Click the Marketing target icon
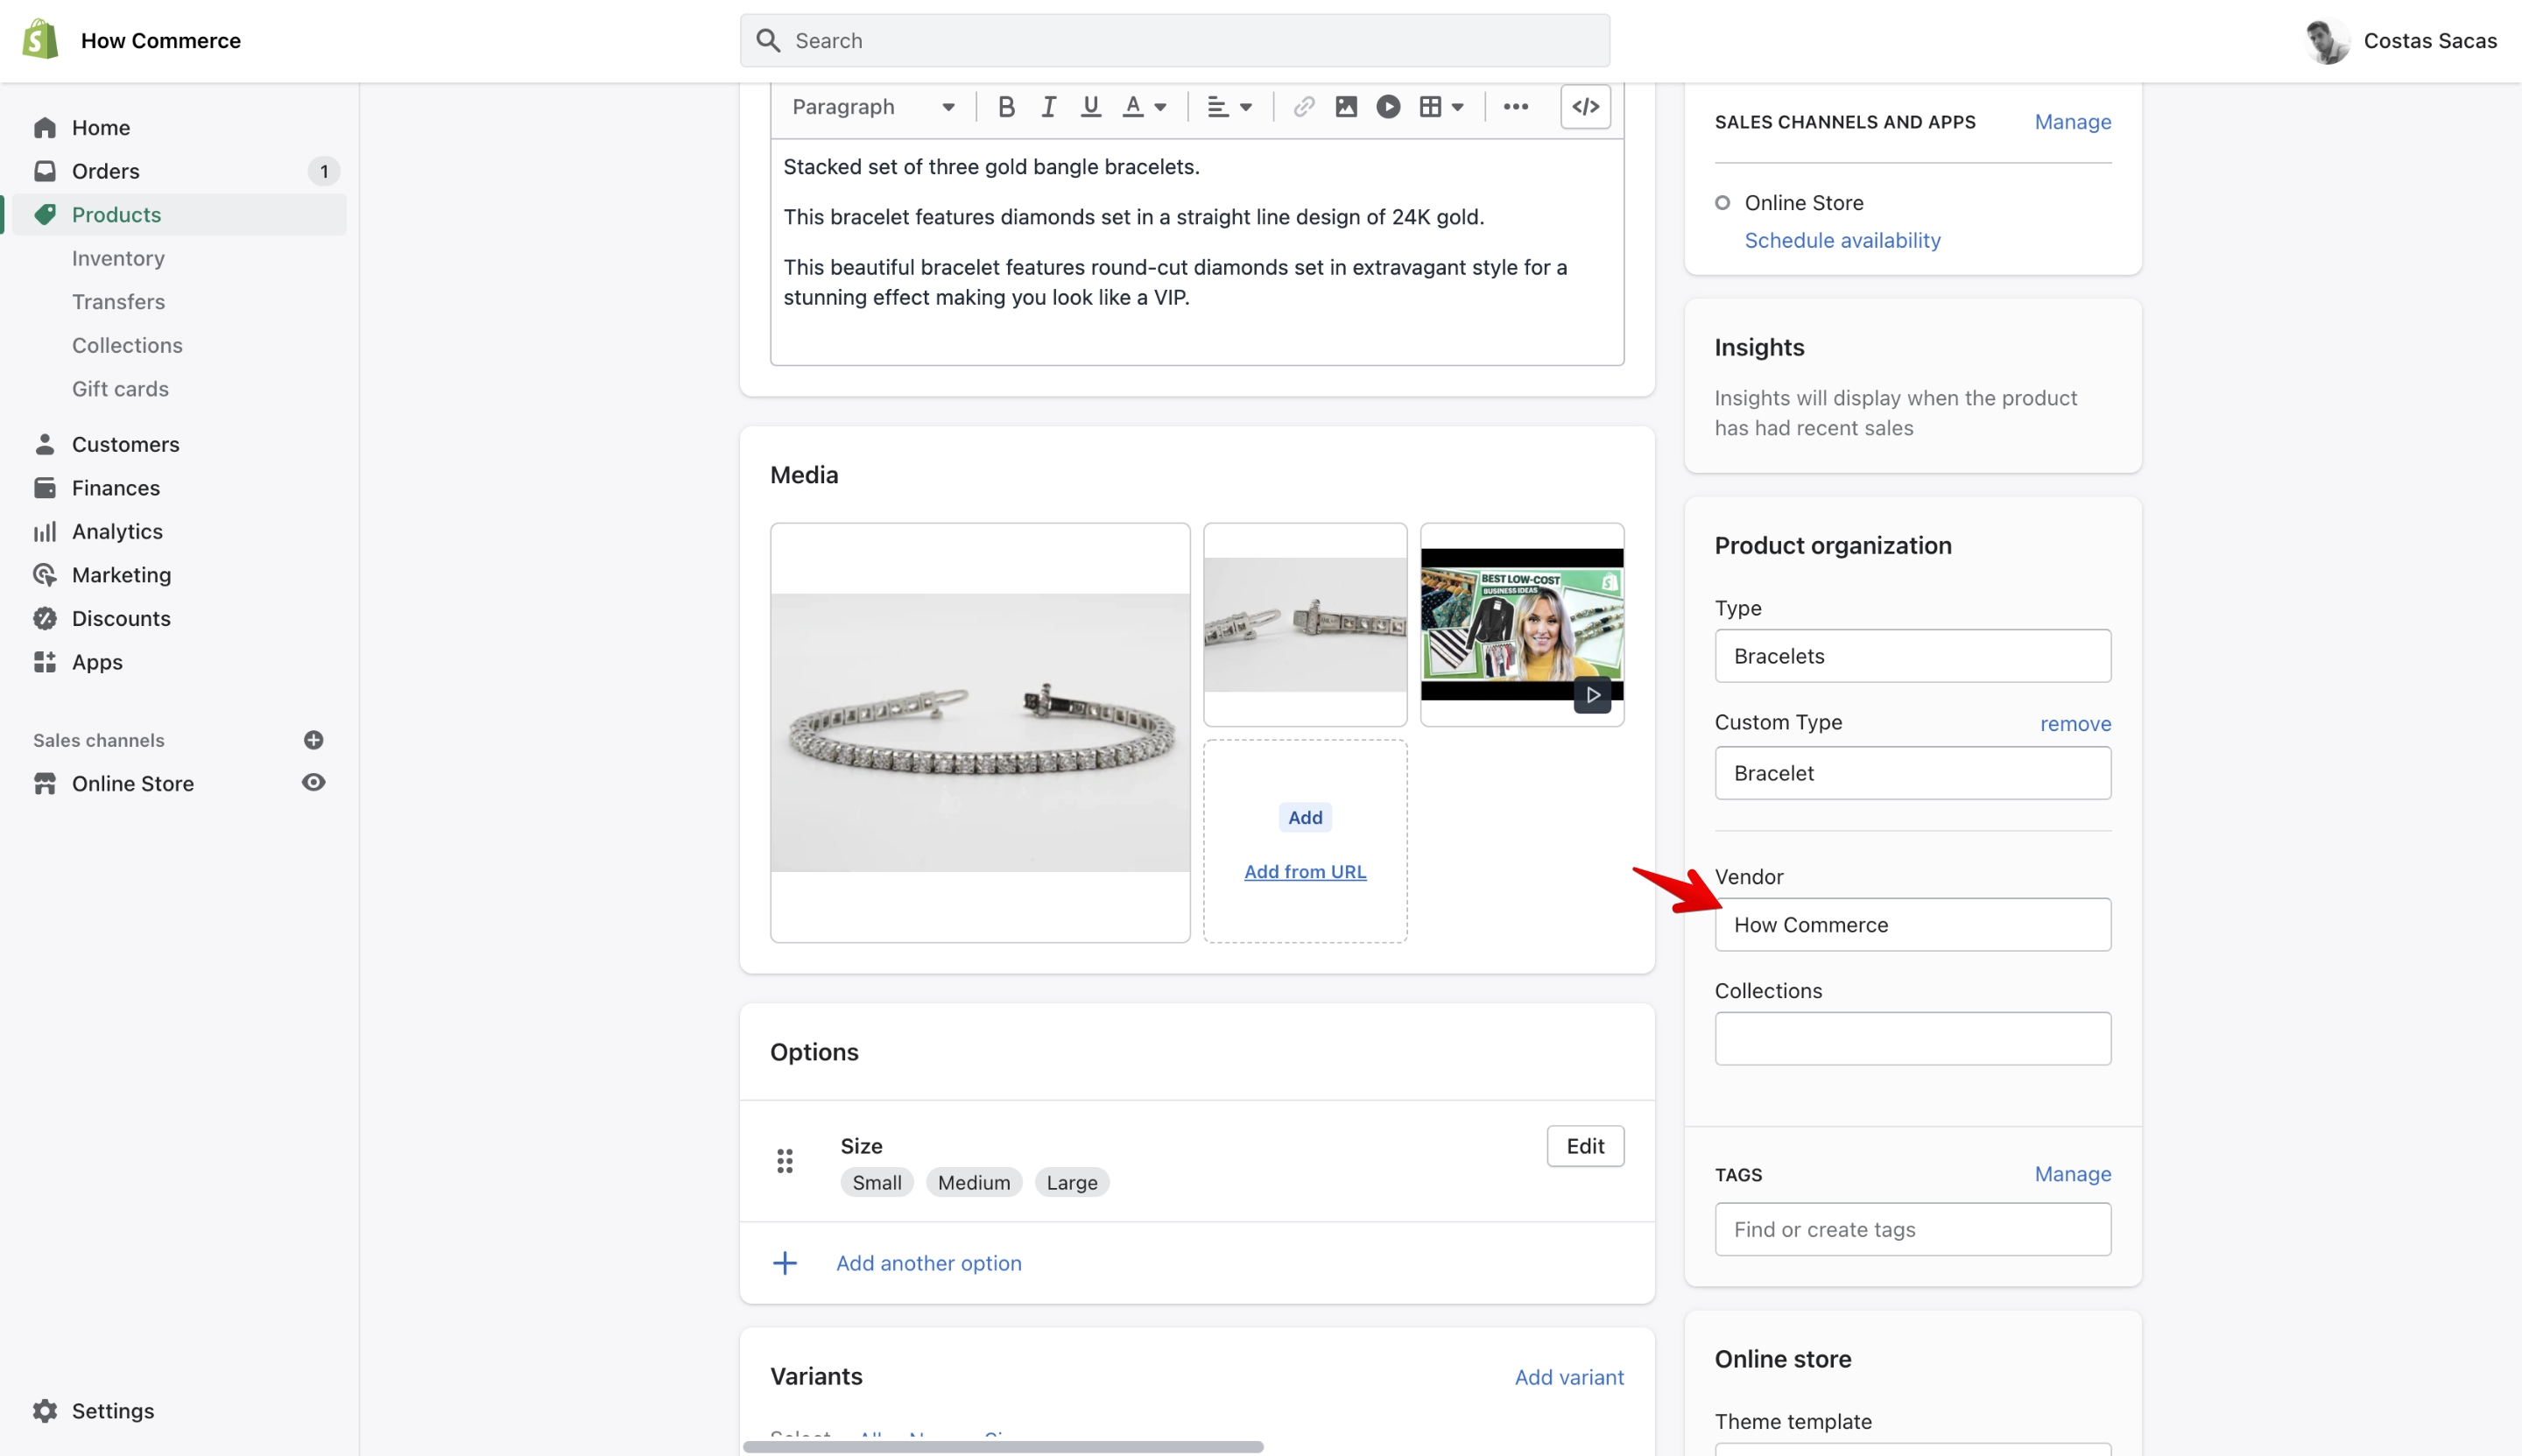Viewport: 2522px width, 1456px height. 45,575
